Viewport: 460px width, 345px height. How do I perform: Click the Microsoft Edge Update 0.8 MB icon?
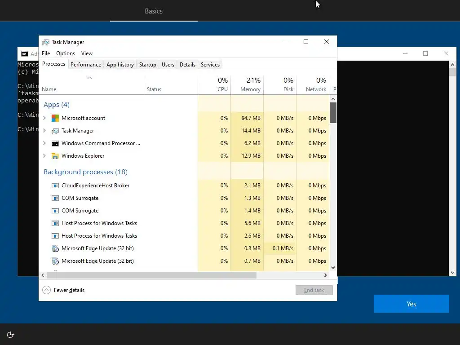tap(55, 248)
